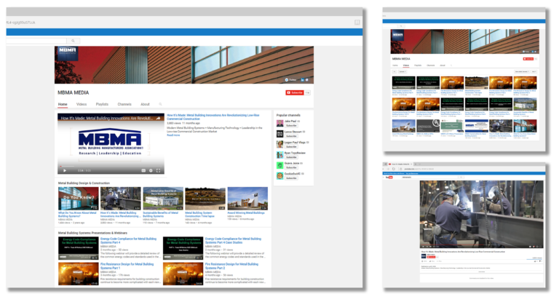Open What Do You Know About Metal link
Viewport: 559px width, 302px height.
coord(77,214)
